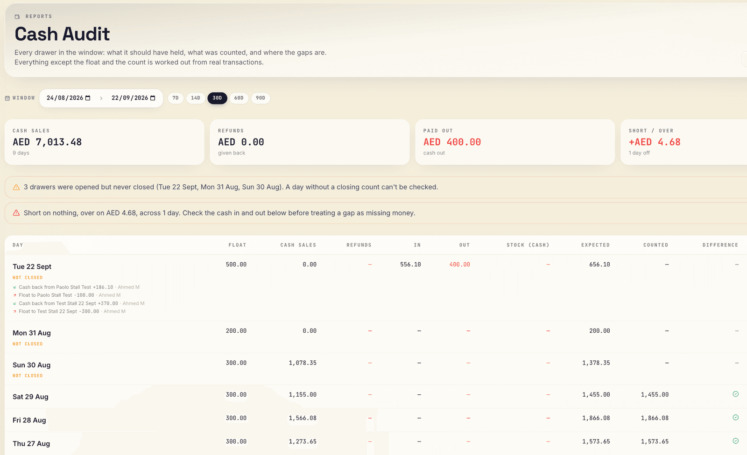
Task: Select the 7D window preset
Action: click(176, 98)
